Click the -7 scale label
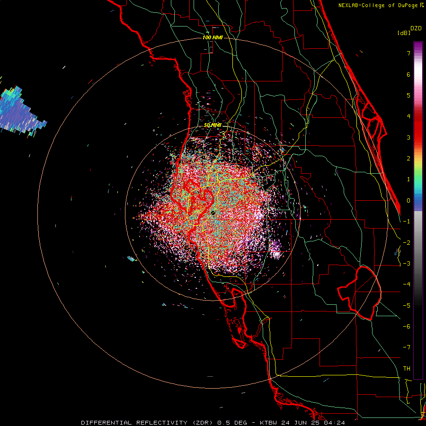This screenshot has height=426, width=426. pos(407,347)
